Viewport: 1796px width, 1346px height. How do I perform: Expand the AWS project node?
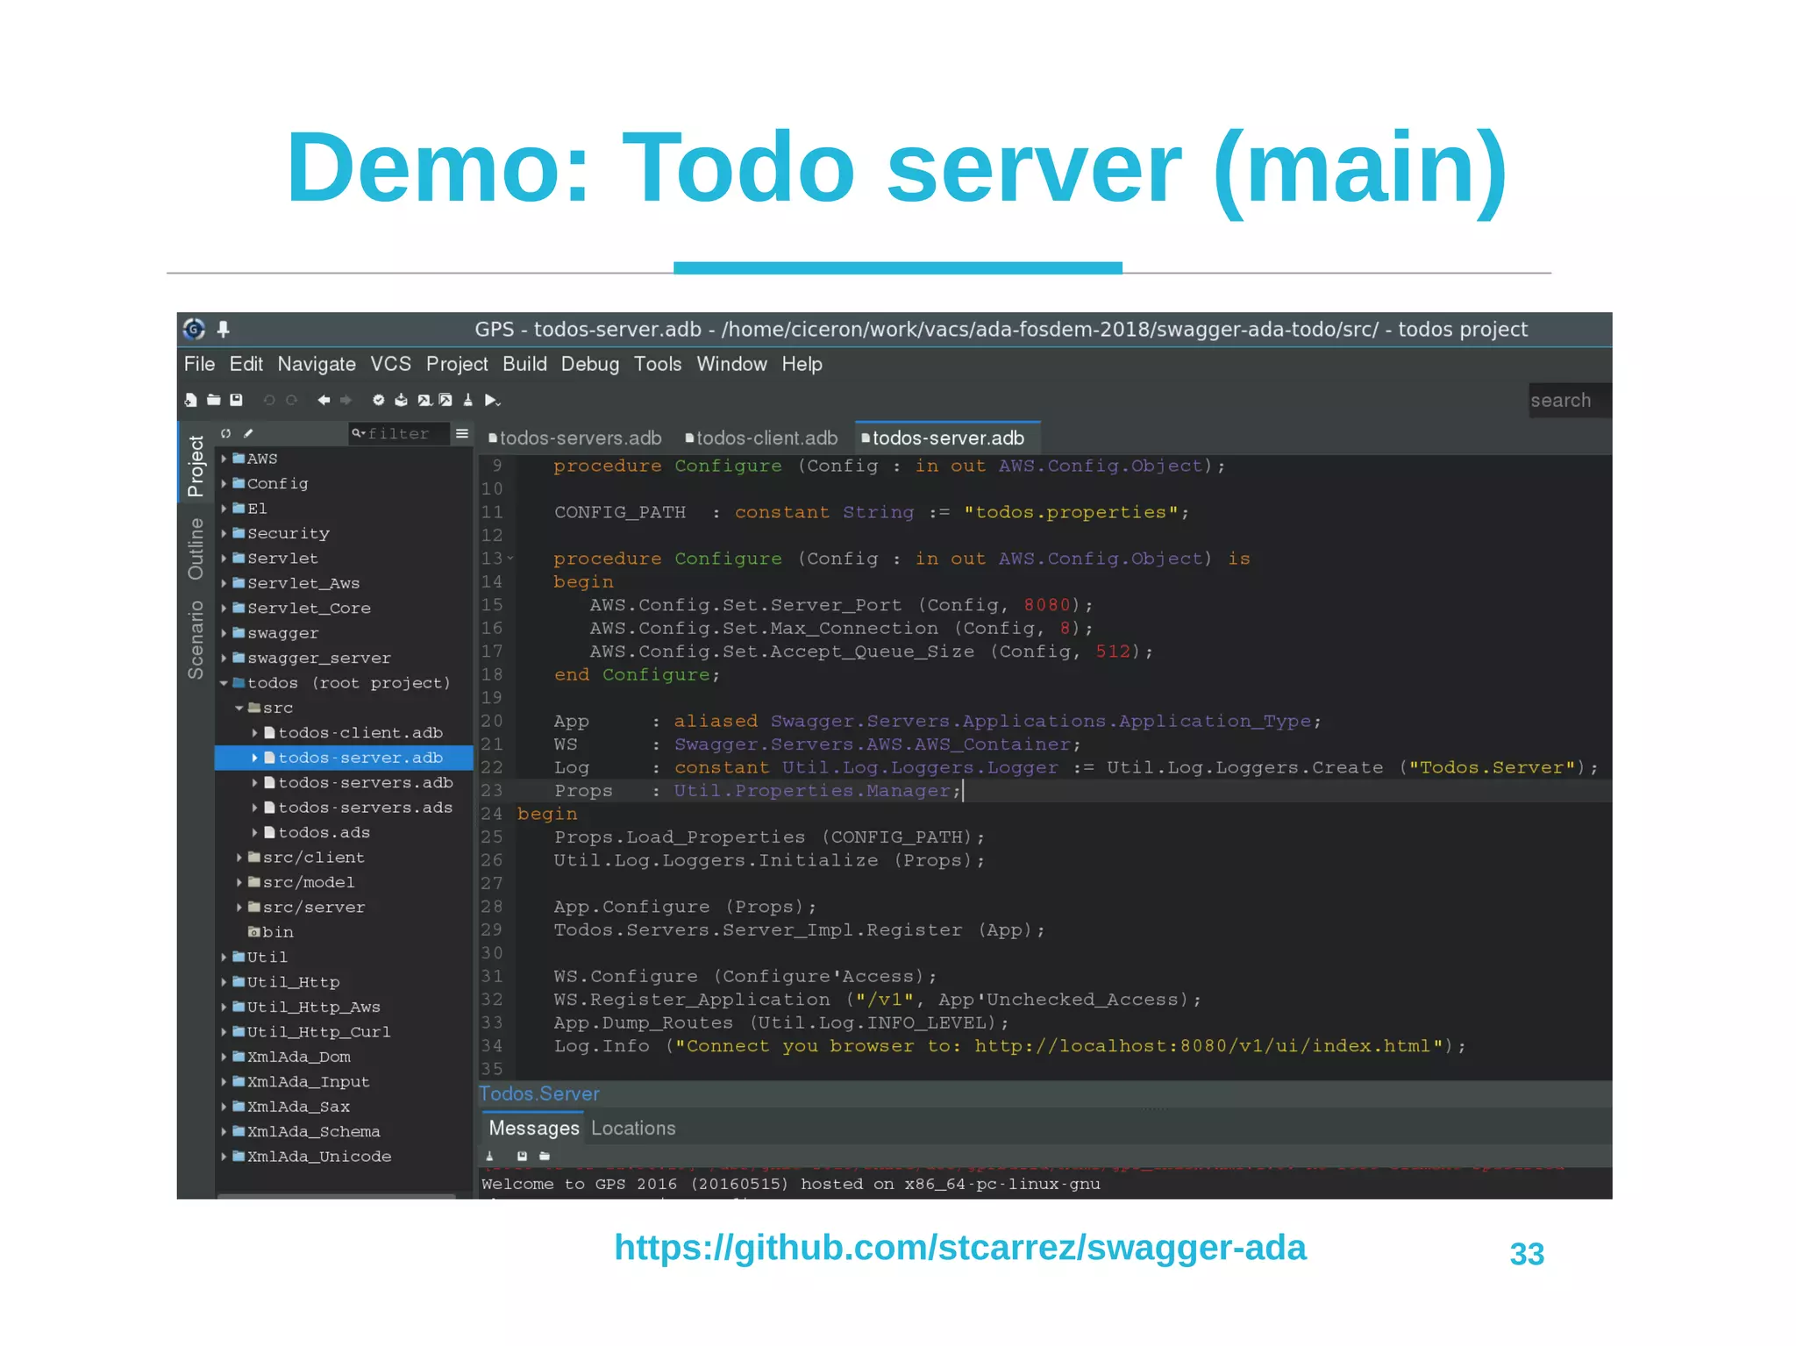point(224,459)
